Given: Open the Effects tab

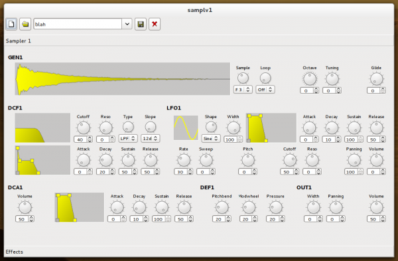Looking at the screenshot, I should tap(14, 252).
